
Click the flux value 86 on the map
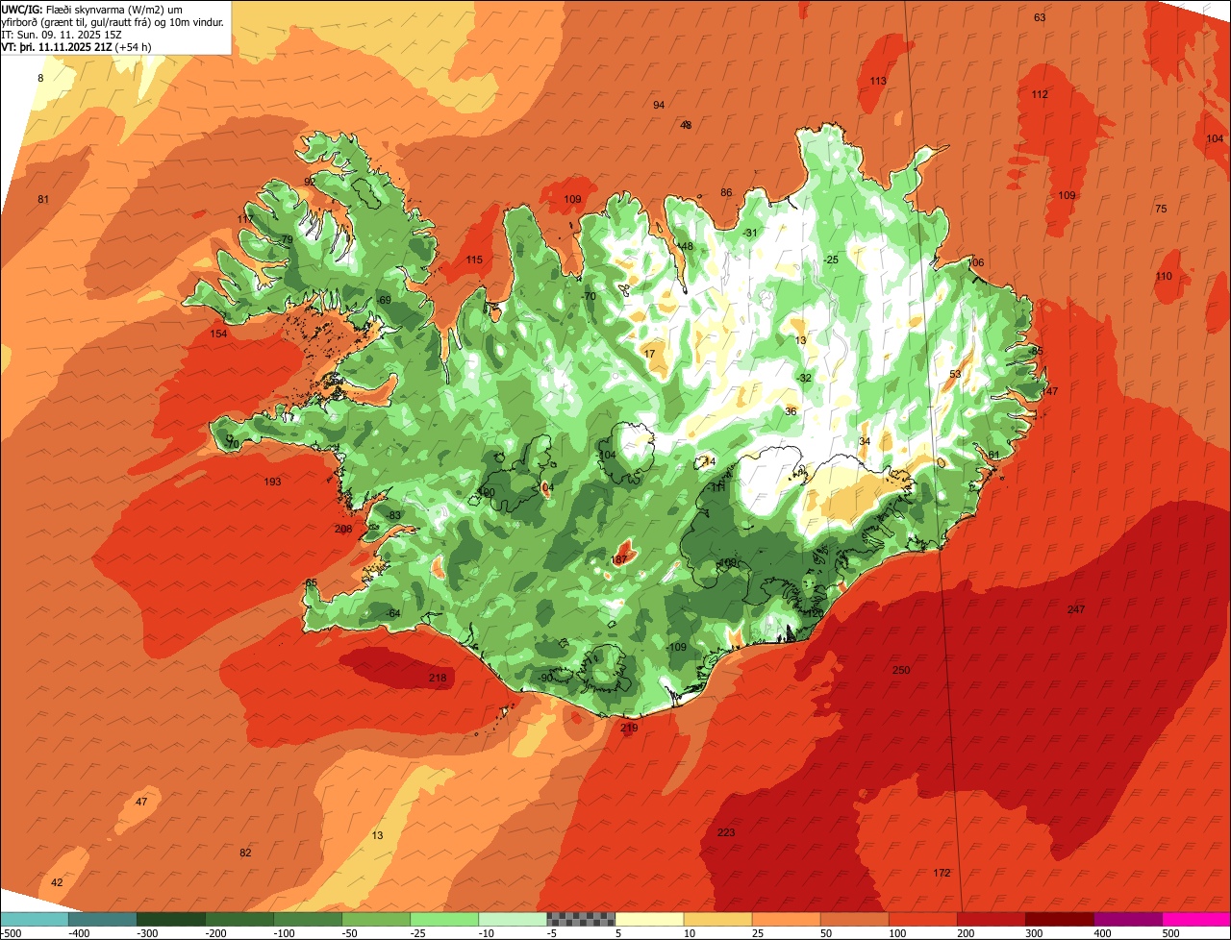726,192
